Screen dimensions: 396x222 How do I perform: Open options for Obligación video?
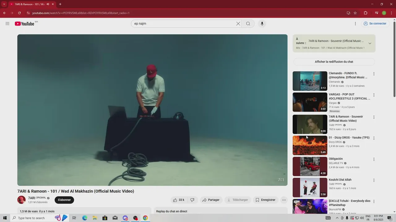coord(374,159)
